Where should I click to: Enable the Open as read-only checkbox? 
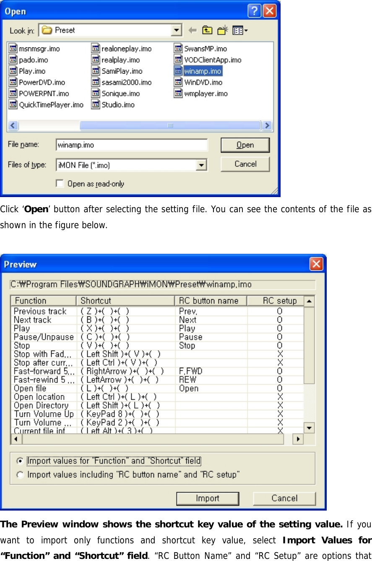(x=60, y=183)
